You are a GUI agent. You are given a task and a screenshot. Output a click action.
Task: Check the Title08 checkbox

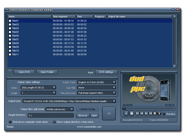coord(10,43)
